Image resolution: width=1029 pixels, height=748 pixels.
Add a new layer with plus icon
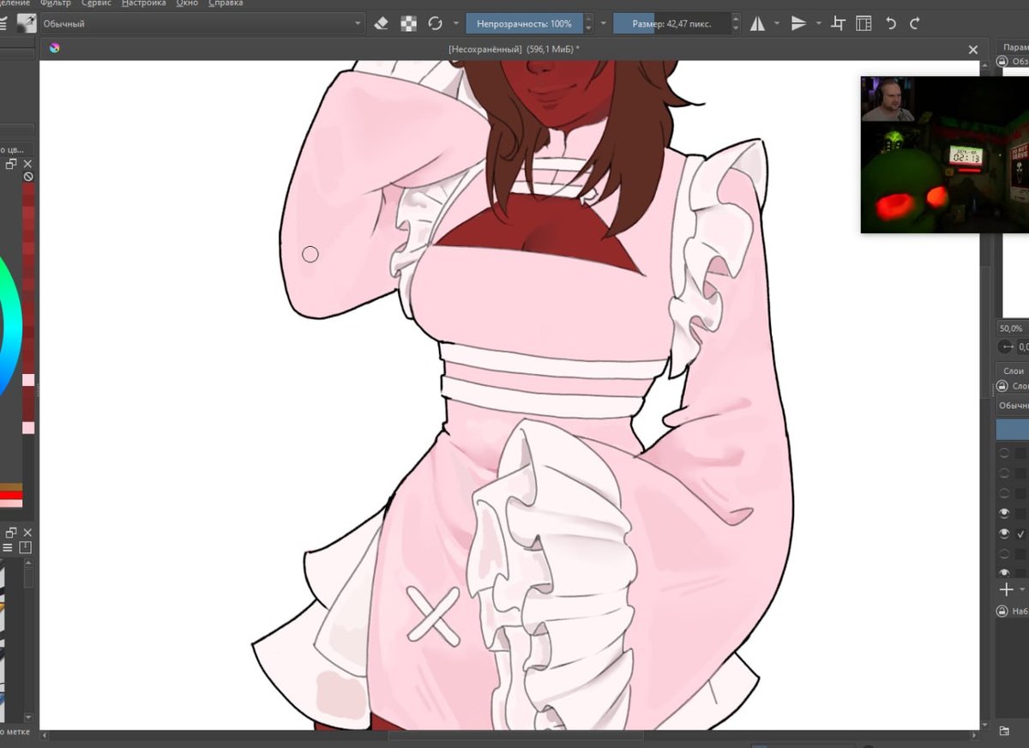click(1006, 590)
